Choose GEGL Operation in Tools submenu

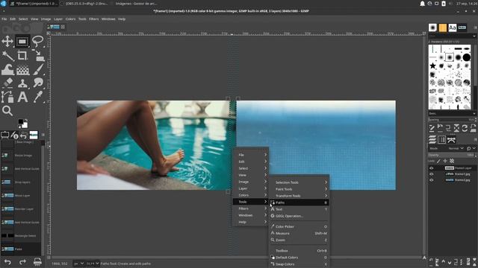pos(299,216)
